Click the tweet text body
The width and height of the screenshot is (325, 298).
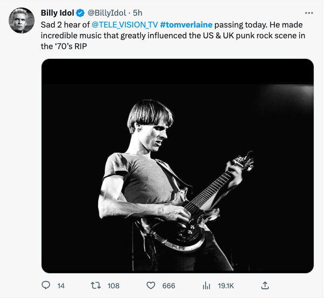pos(173,36)
